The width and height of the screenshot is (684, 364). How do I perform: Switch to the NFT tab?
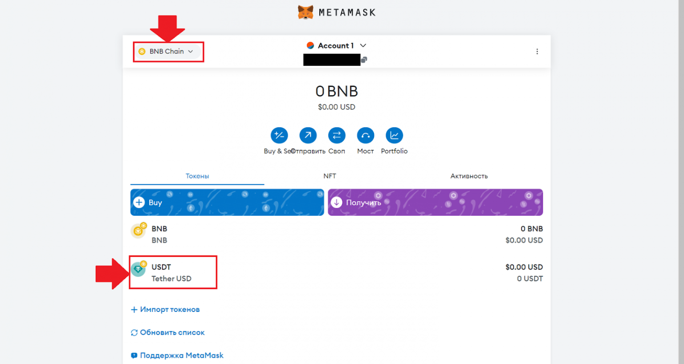click(330, 176)
